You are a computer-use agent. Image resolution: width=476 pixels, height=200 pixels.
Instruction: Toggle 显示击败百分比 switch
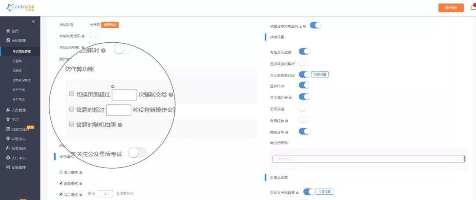(305, 74)
